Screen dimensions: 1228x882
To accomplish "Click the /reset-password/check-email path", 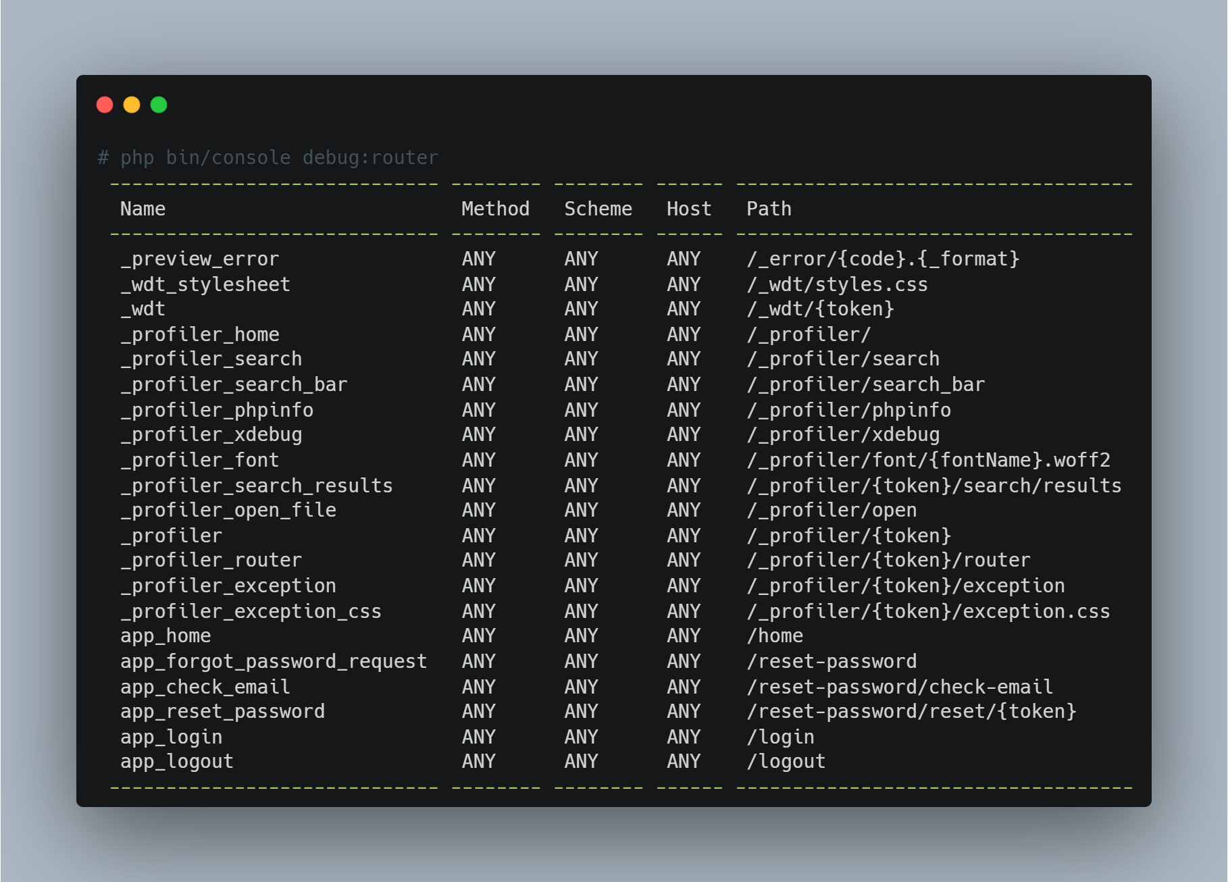I will 900,687.
